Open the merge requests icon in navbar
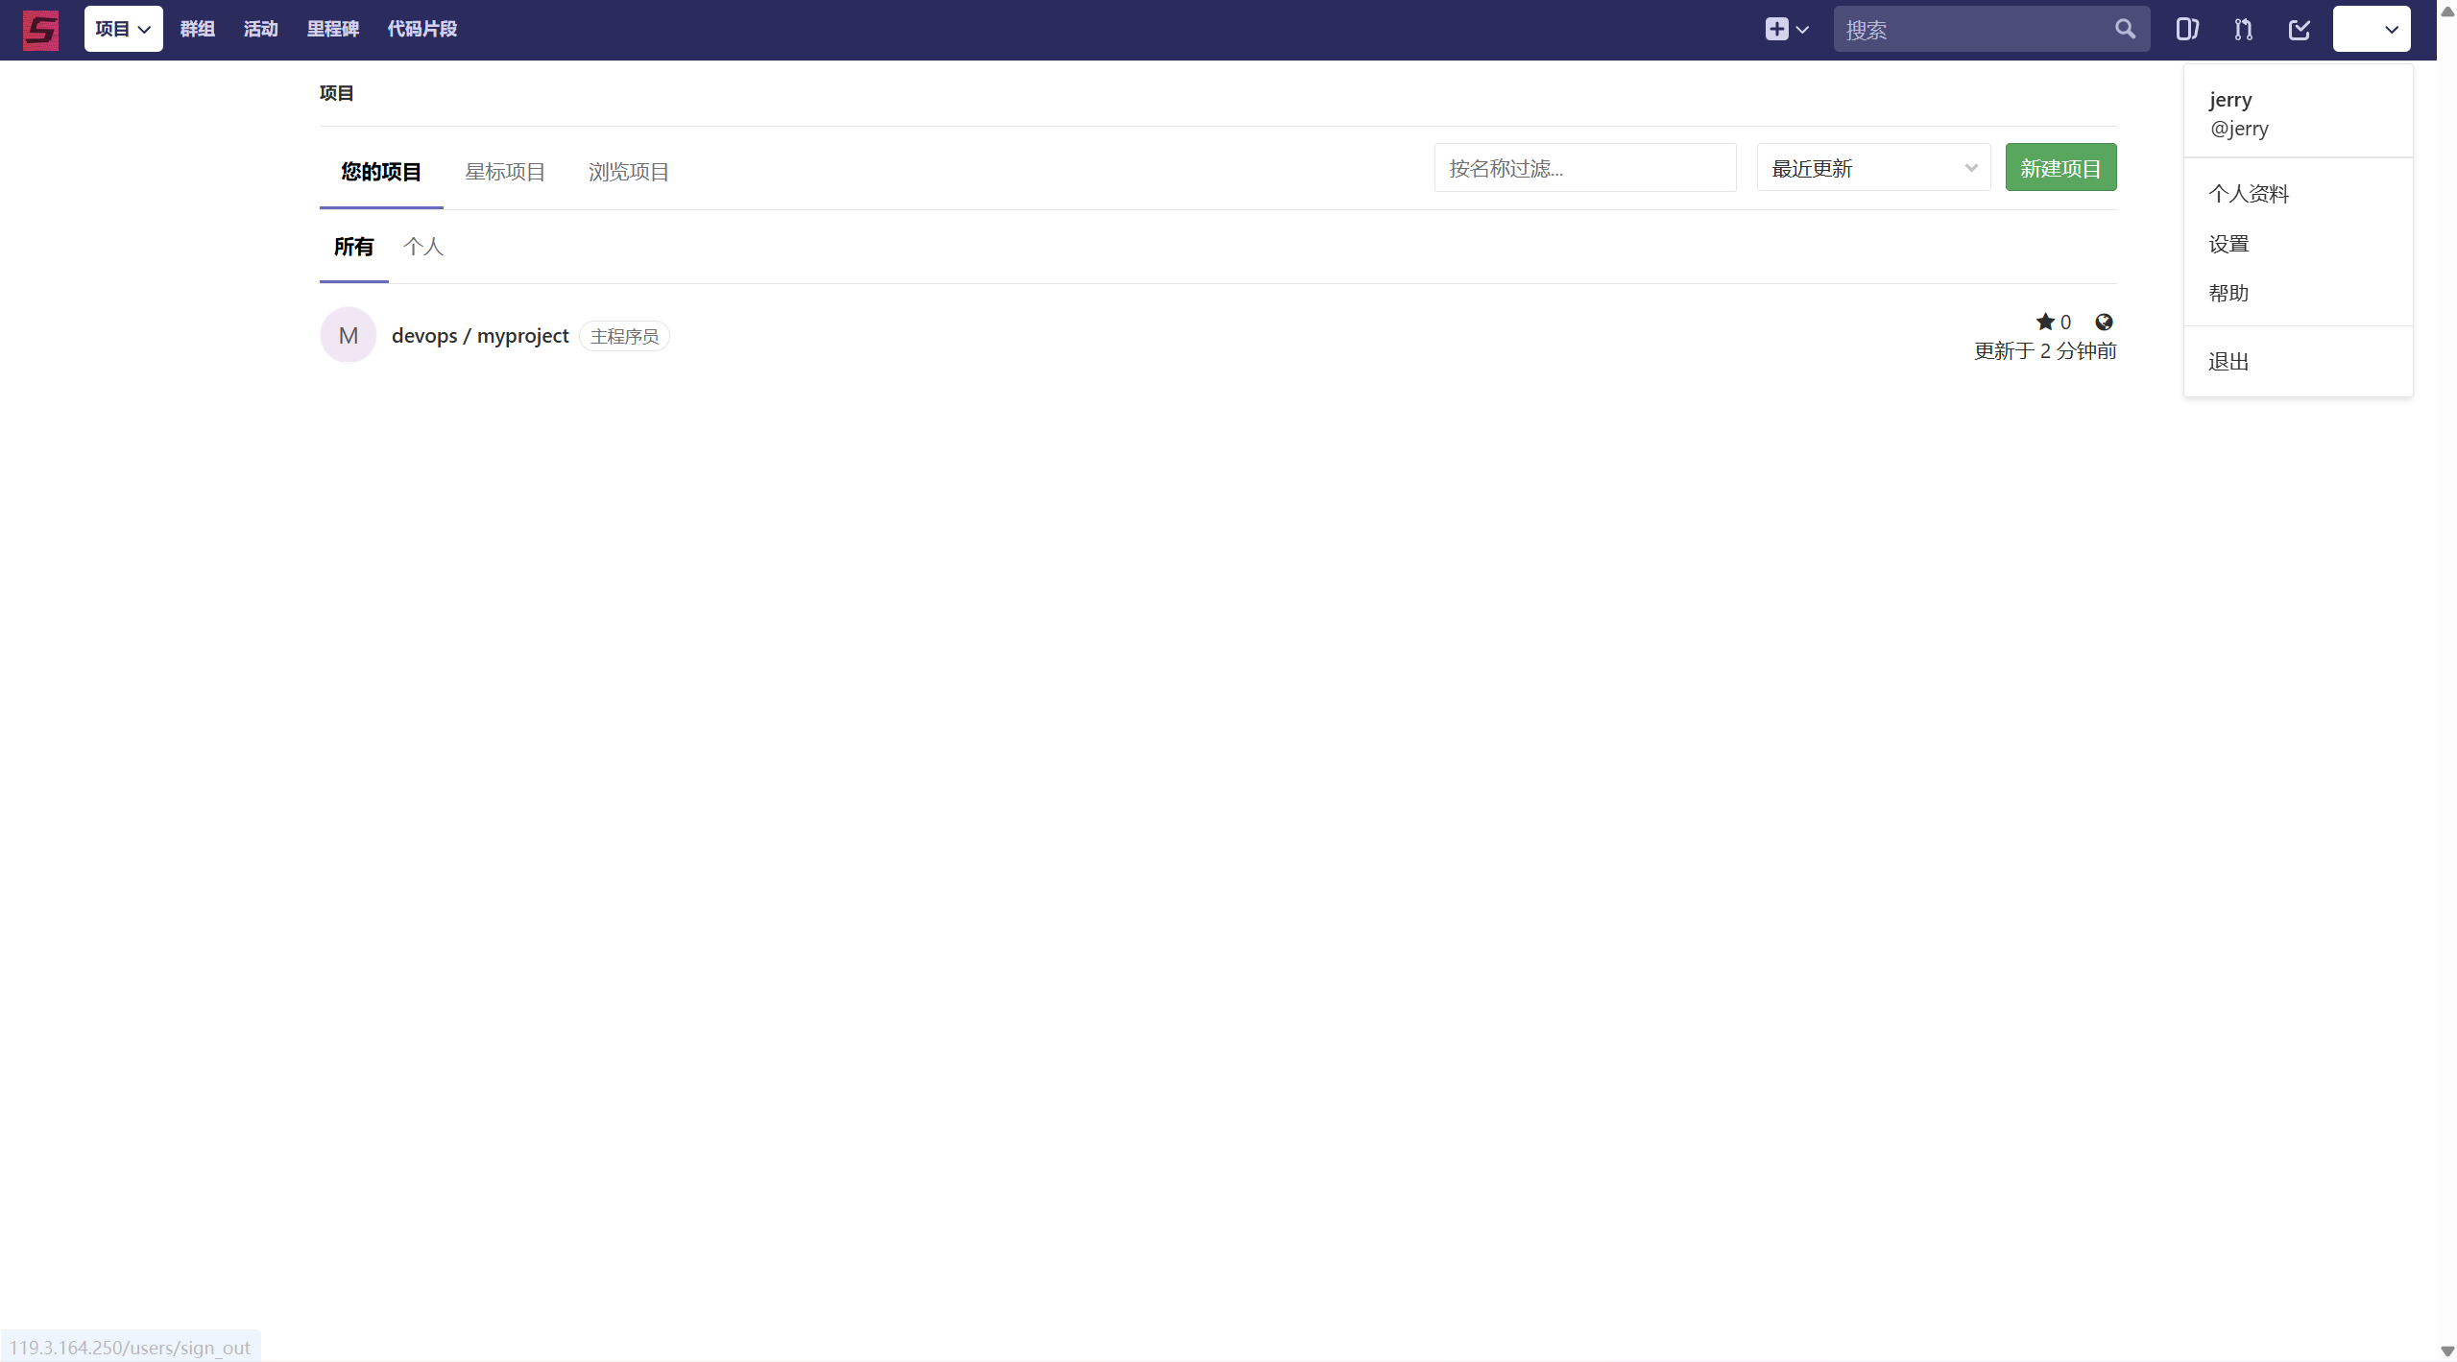 click(2243, 30)
